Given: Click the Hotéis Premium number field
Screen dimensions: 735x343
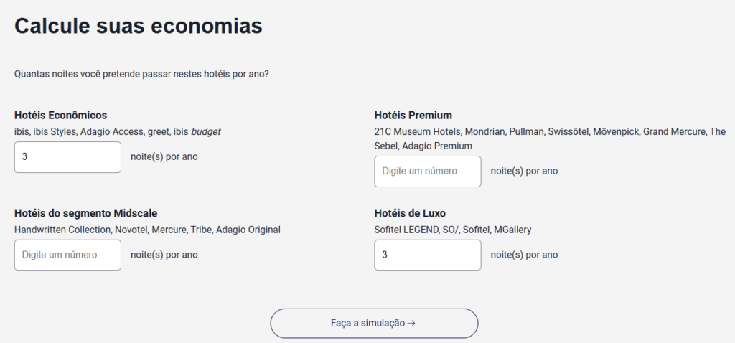Looking at the screenshot, I should pos(428,171).
